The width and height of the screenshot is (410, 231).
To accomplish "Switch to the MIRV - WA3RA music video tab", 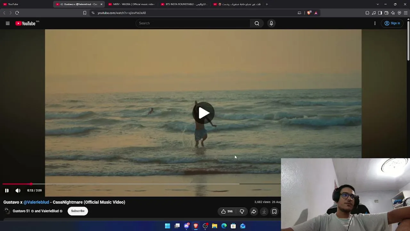I will coord(131,4).
